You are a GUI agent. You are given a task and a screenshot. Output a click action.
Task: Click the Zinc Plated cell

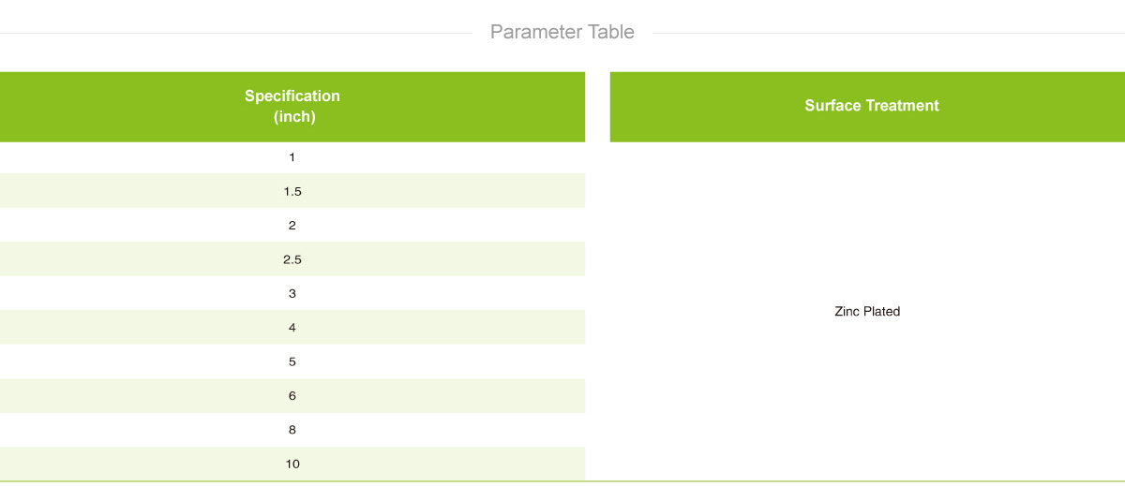tap(867, 312)
